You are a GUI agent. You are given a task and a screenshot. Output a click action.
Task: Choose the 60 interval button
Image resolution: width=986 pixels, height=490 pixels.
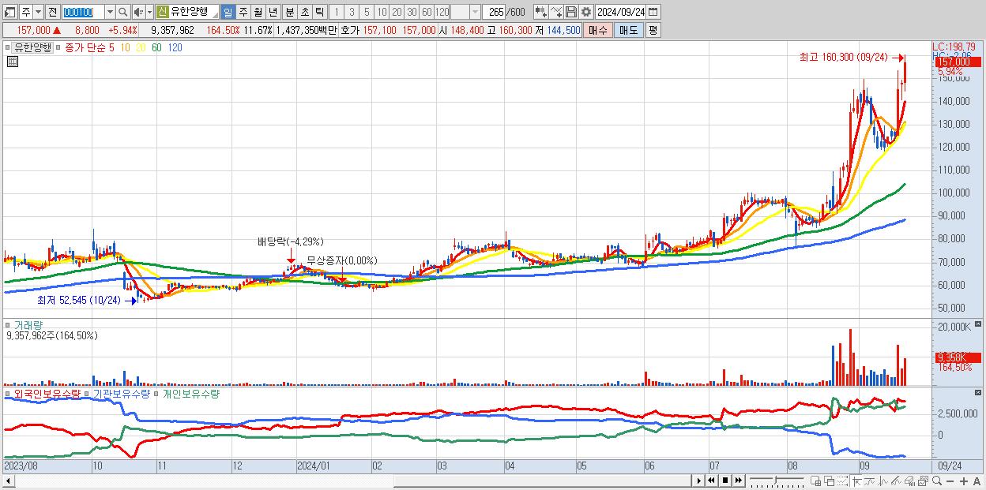(x=427, y=12)
